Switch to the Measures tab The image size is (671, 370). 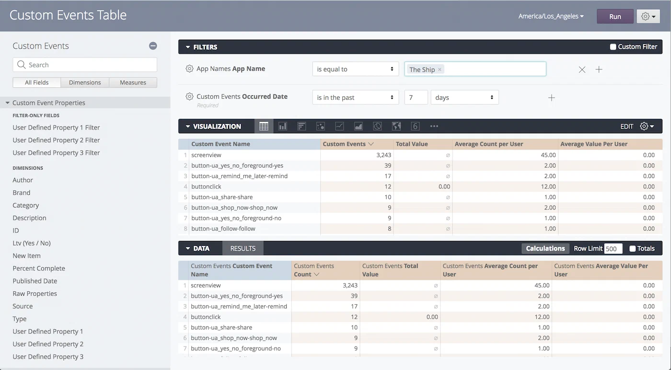133,82
